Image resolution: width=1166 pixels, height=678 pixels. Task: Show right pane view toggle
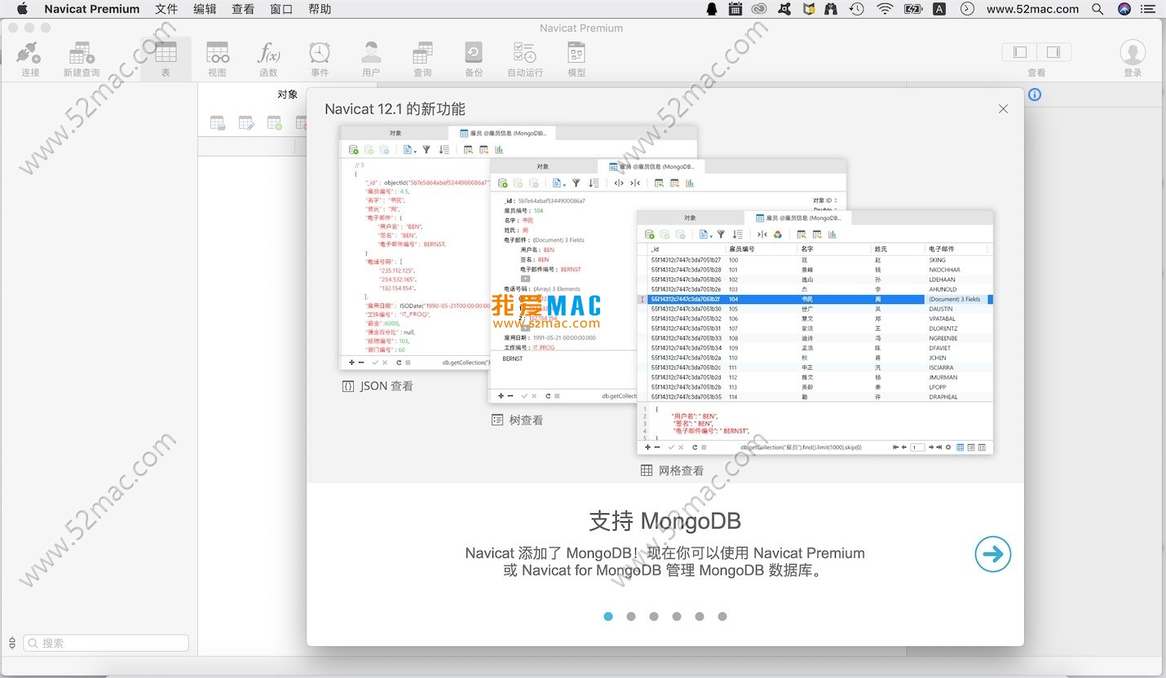coord(1053,52)
